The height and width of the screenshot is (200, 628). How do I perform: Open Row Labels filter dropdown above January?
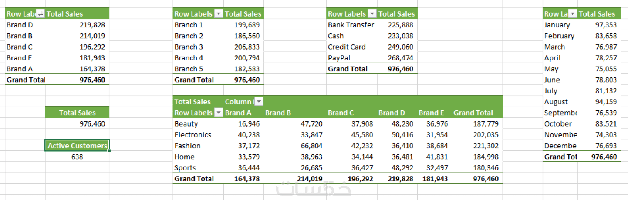572,14
